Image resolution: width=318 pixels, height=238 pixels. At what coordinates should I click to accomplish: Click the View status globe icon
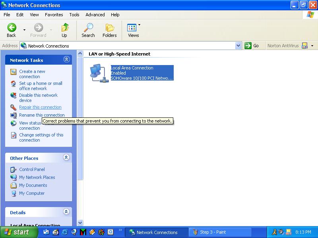pyautogui.click(x=14, y=123)
